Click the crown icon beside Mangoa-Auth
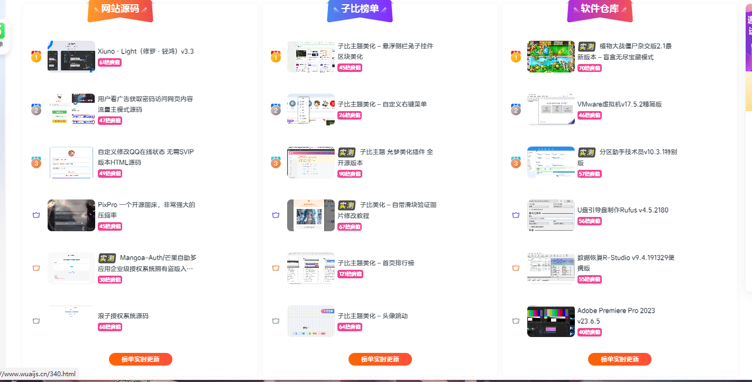The image size is (752, 382). (36, 268)
